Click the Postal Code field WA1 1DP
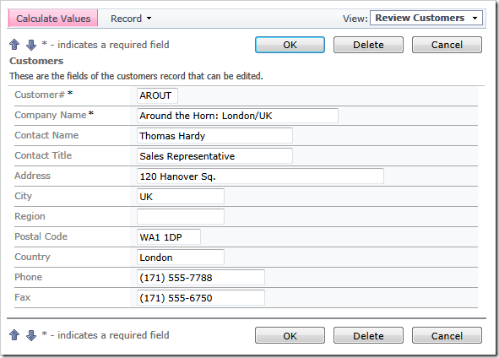Viewport: 499px width, 358px height. (169, 237)
